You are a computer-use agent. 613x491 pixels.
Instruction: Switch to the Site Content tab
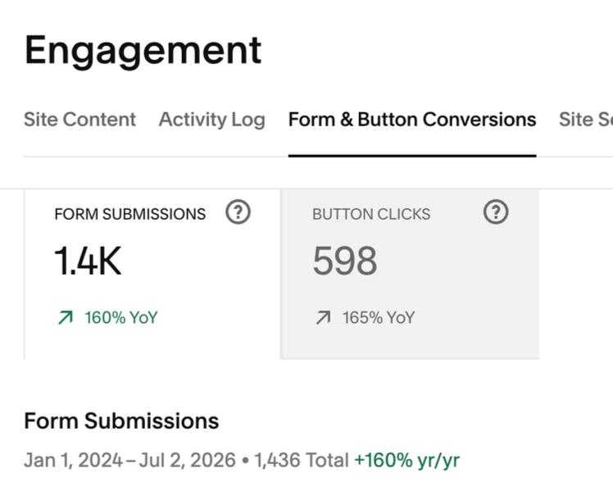79,120
